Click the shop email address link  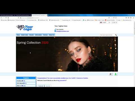click(63, 31)
